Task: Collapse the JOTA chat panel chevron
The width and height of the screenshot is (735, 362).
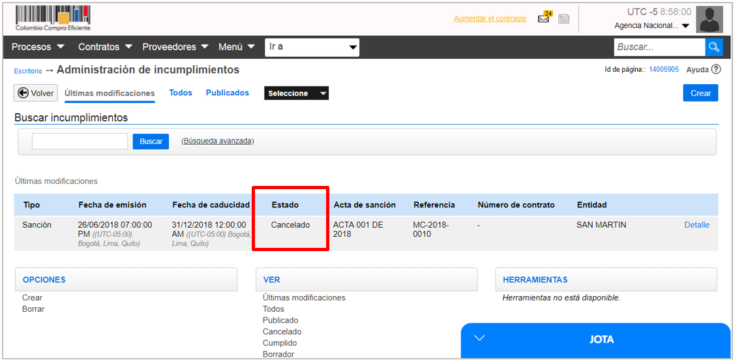Action: (480, 338)
